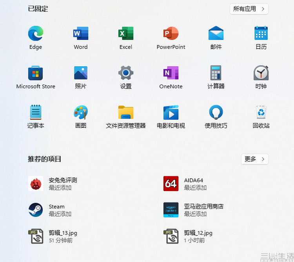Open Edge from pinned apps
Viewport: 294px width, 262px height.
tap(36, 33)
